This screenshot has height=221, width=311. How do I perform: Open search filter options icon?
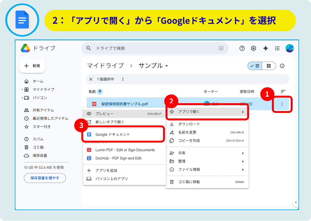221,48
